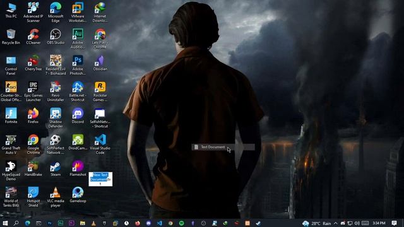This screenshot has height=227, width=404.
Task: Open the 28°C Rain weather widget
Action: click(x=316, y=223)
